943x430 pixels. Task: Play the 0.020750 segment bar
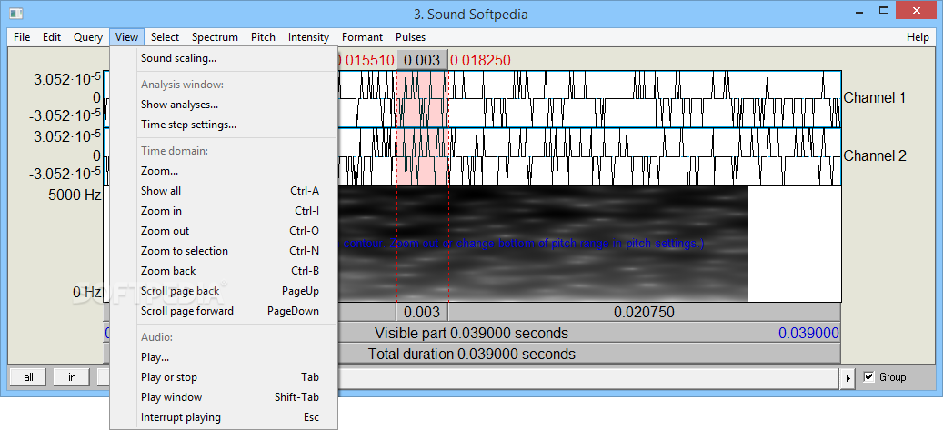tap(644, 312)
